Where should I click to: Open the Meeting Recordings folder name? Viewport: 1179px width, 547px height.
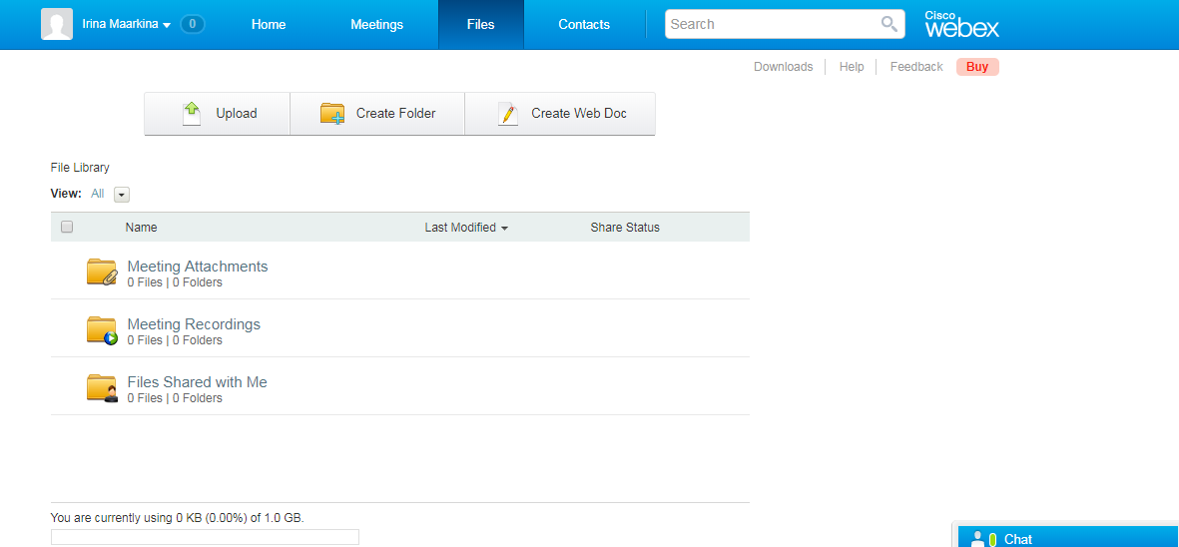click(194, 323)
